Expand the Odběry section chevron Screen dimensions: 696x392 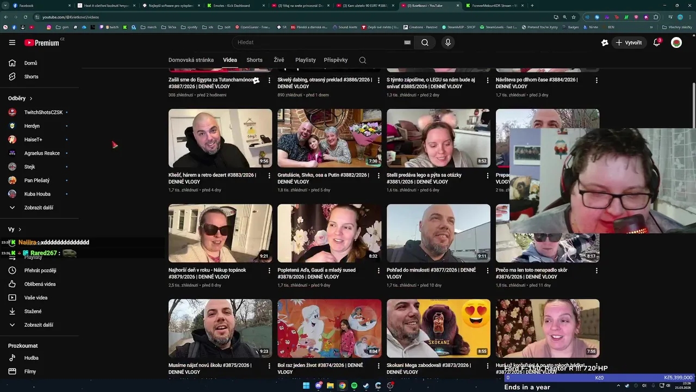pos(31,99)
